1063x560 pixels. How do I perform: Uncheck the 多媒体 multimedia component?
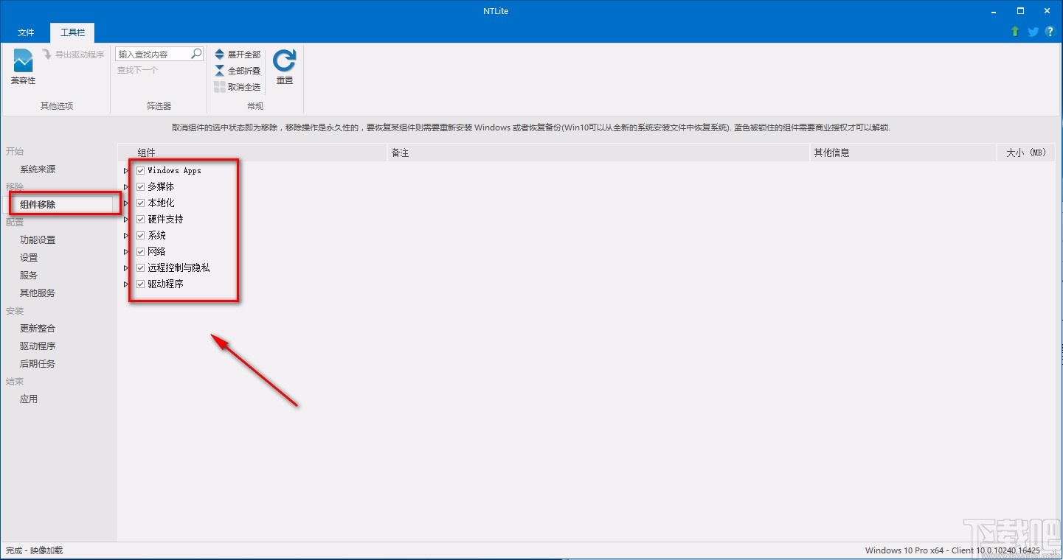tap(139, 186)
